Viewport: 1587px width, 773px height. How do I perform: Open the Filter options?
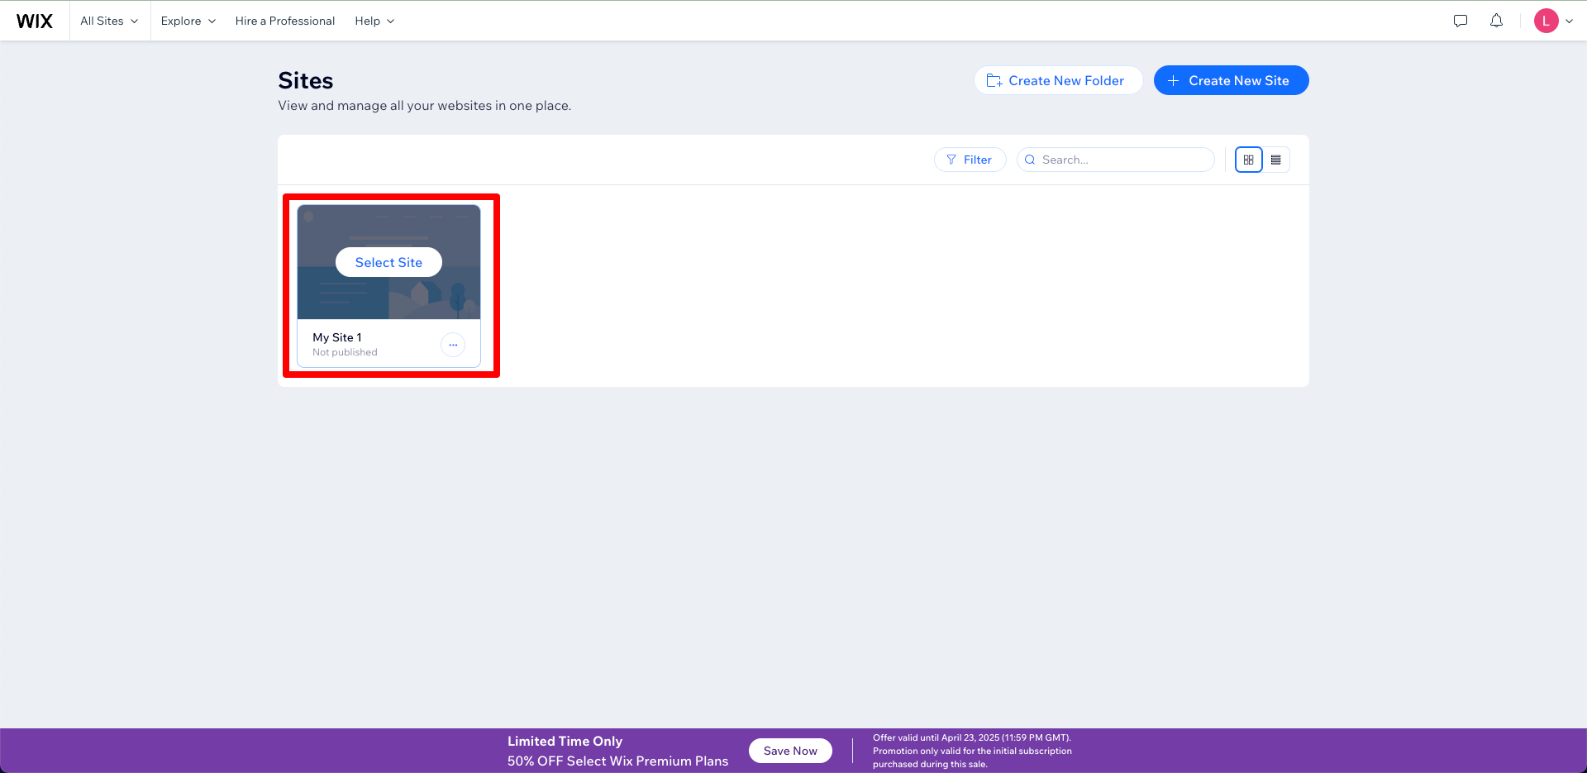(x=970, y=160)
